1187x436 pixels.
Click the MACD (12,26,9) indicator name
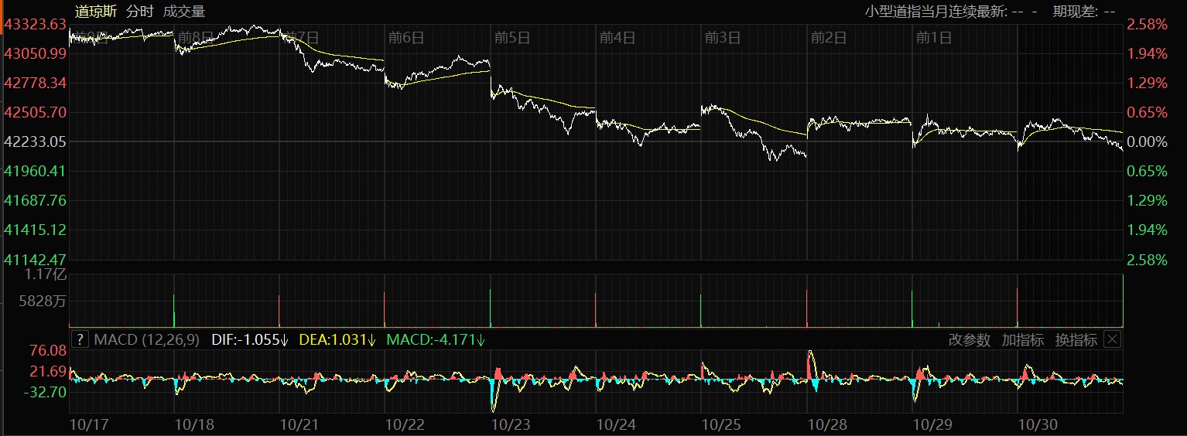click(147, 340)
